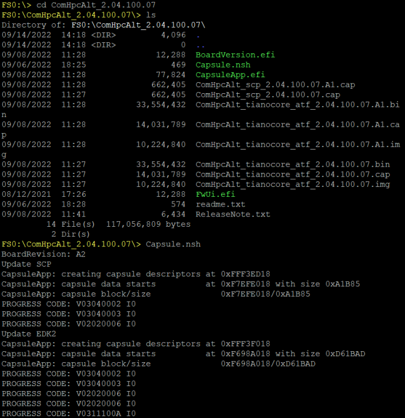Select the 'PROGRESS CODE: V0311100A I0' line

click(x=69, y=413)
